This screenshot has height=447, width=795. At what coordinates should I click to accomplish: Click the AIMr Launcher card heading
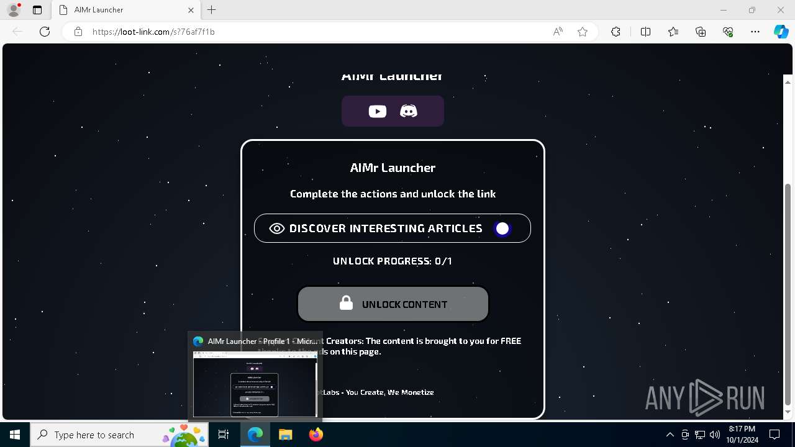393,168
